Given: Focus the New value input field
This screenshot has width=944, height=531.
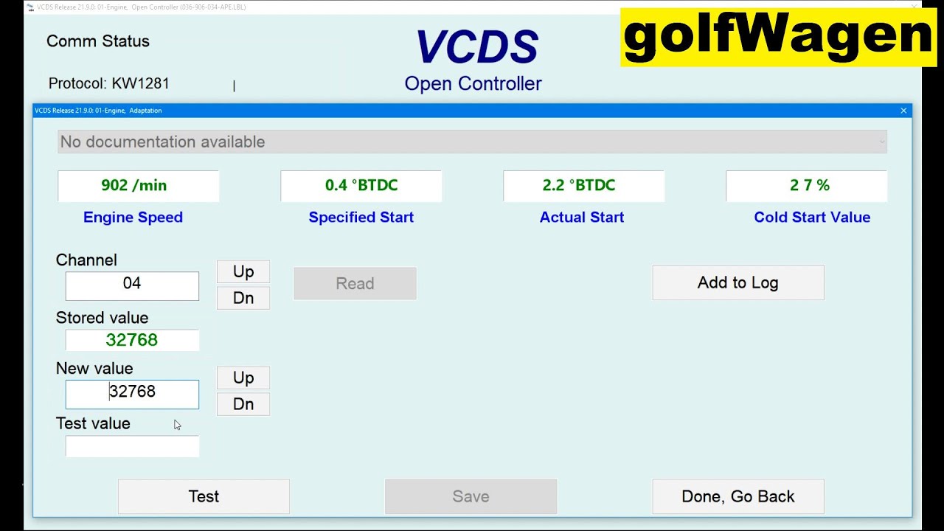Looking at the screenshot, I should click(x=132, y=394).
